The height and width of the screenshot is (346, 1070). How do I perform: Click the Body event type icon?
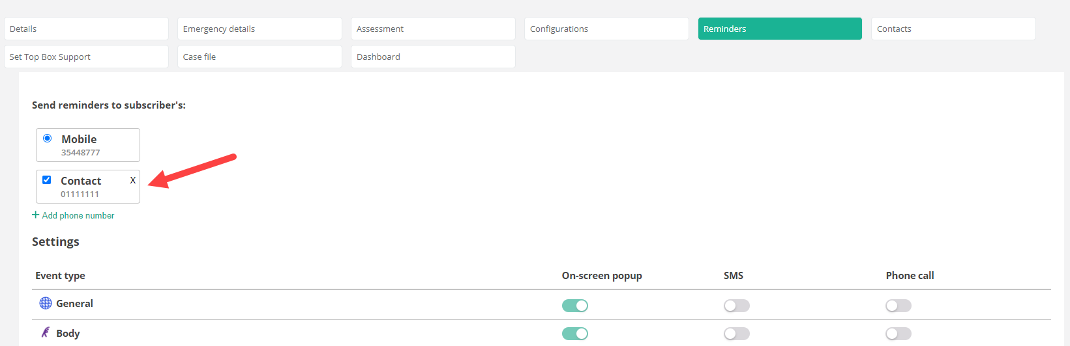pyautogui.click(x=46, y=333)
